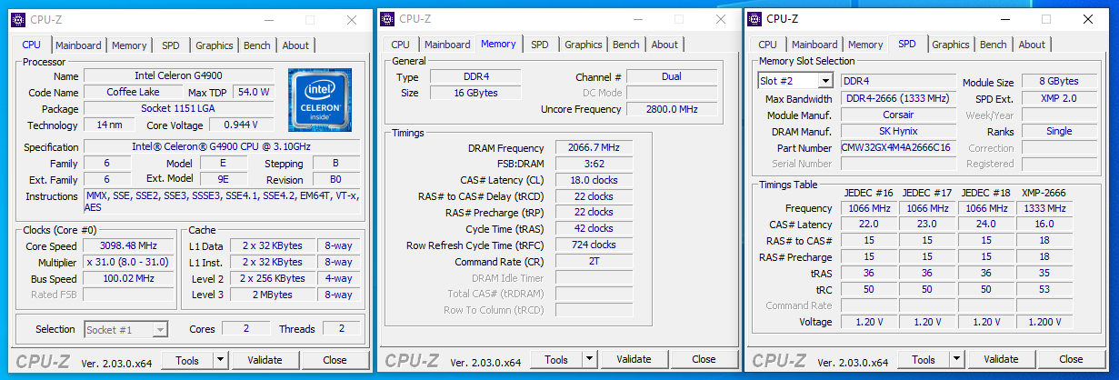
Task: Click the Core Speed 3098.48 MHz value
Action: point(128,246)
